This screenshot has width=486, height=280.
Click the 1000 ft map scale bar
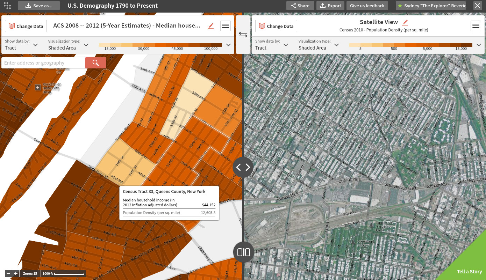point(63,273)
